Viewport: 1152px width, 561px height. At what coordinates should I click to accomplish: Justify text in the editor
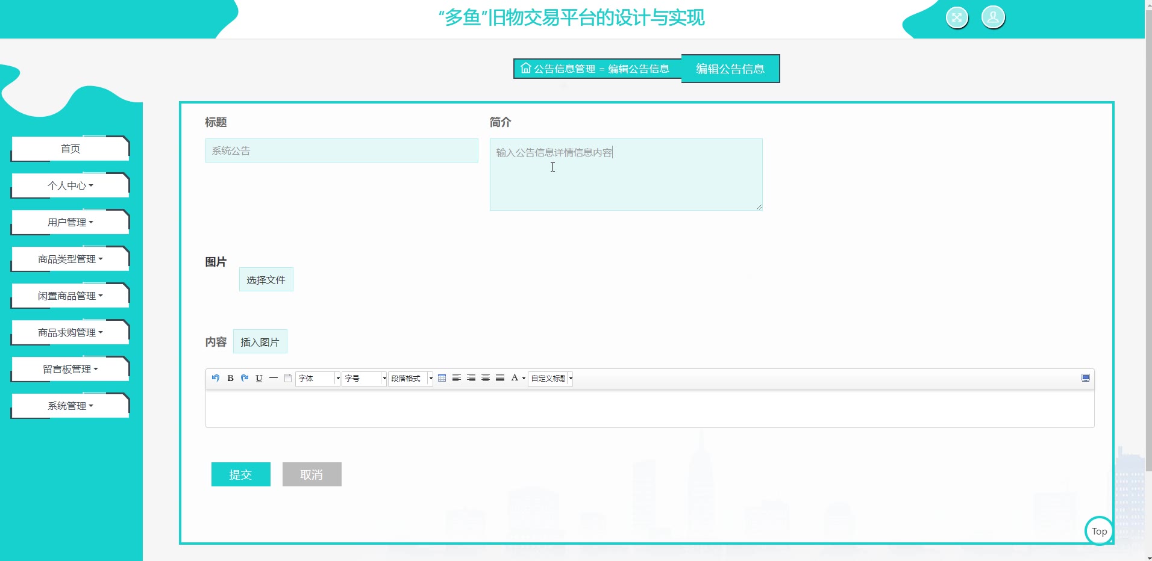coord(500,378)
